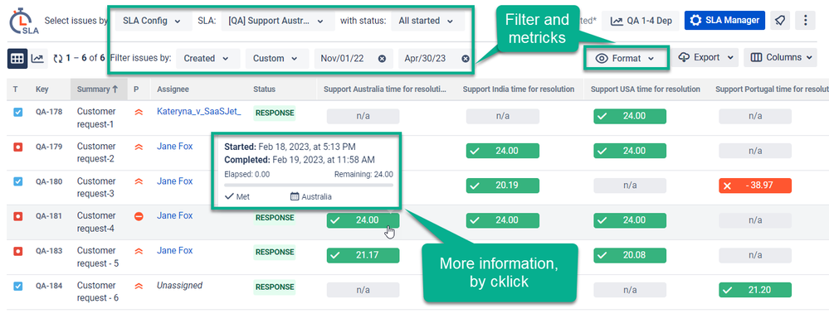Screen dimensions: 829x328
Task: Switch to the chart view icon
Action: (x=37, y=59)
